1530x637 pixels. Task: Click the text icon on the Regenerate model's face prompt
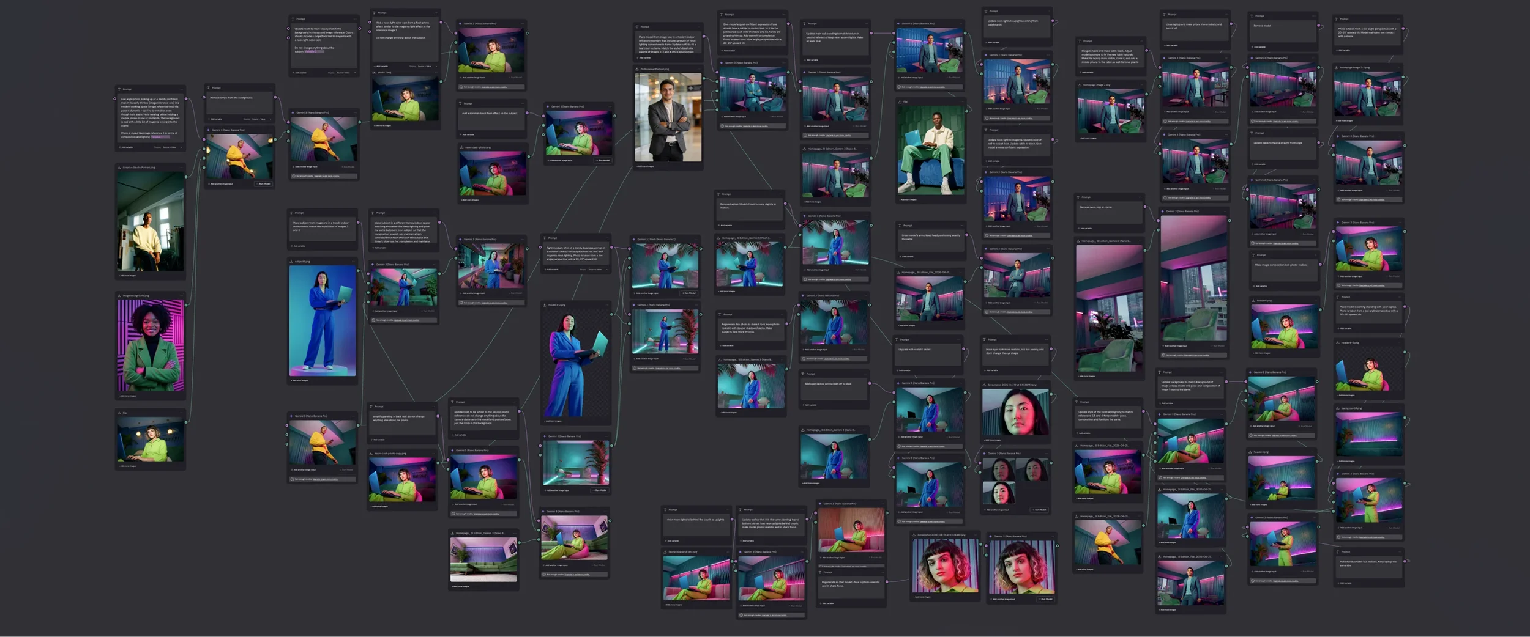click(820, 572)
